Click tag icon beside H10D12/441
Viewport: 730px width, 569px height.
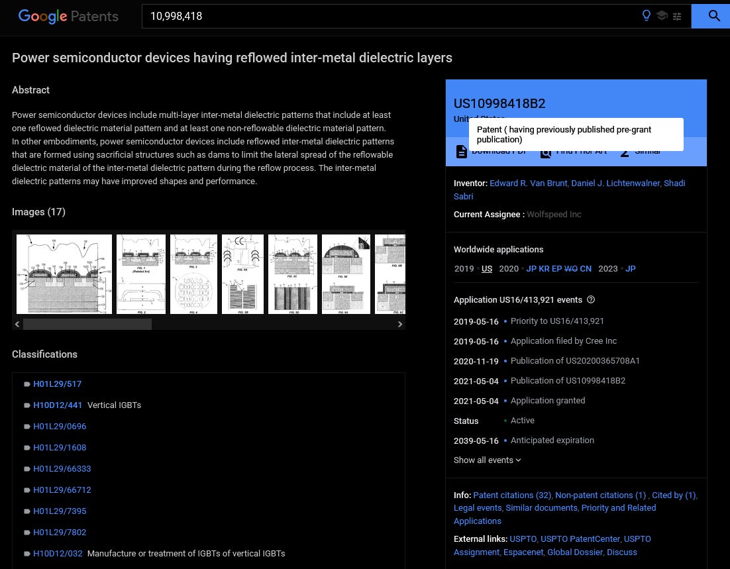27,405
